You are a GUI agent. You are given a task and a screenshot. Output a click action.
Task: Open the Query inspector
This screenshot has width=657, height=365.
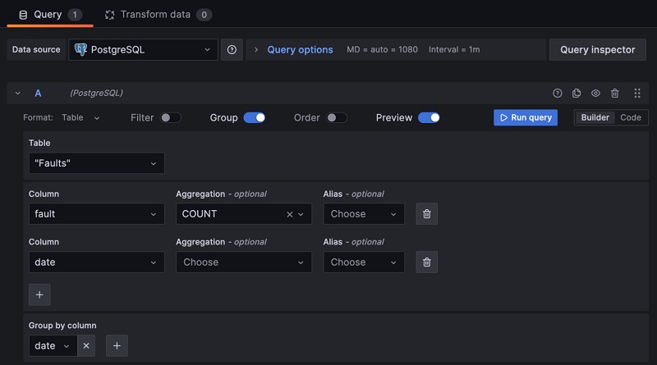tap(598, 50)
